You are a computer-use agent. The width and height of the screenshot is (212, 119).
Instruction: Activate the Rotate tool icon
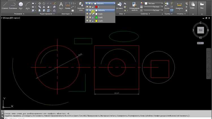point(44,3)
